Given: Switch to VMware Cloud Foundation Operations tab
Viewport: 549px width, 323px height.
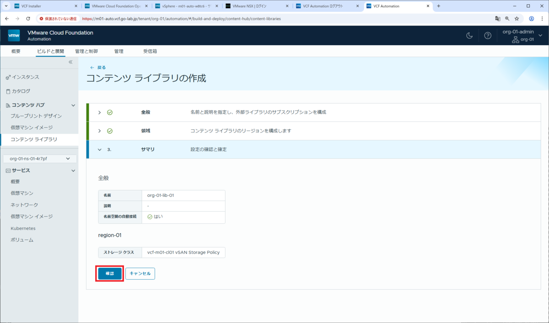Looking at the screenshot, I should (x=115, y=6).
